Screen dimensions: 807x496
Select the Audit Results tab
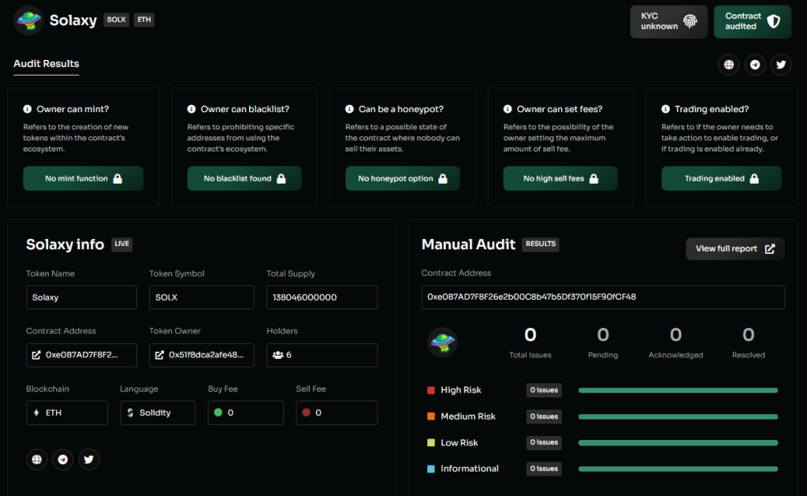coord(46,64)
